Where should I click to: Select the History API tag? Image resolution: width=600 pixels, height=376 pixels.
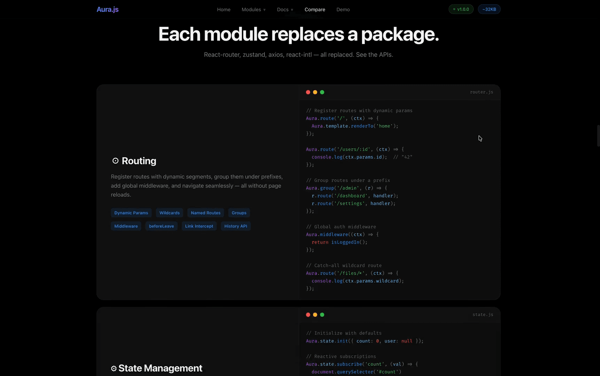(236, 226)
